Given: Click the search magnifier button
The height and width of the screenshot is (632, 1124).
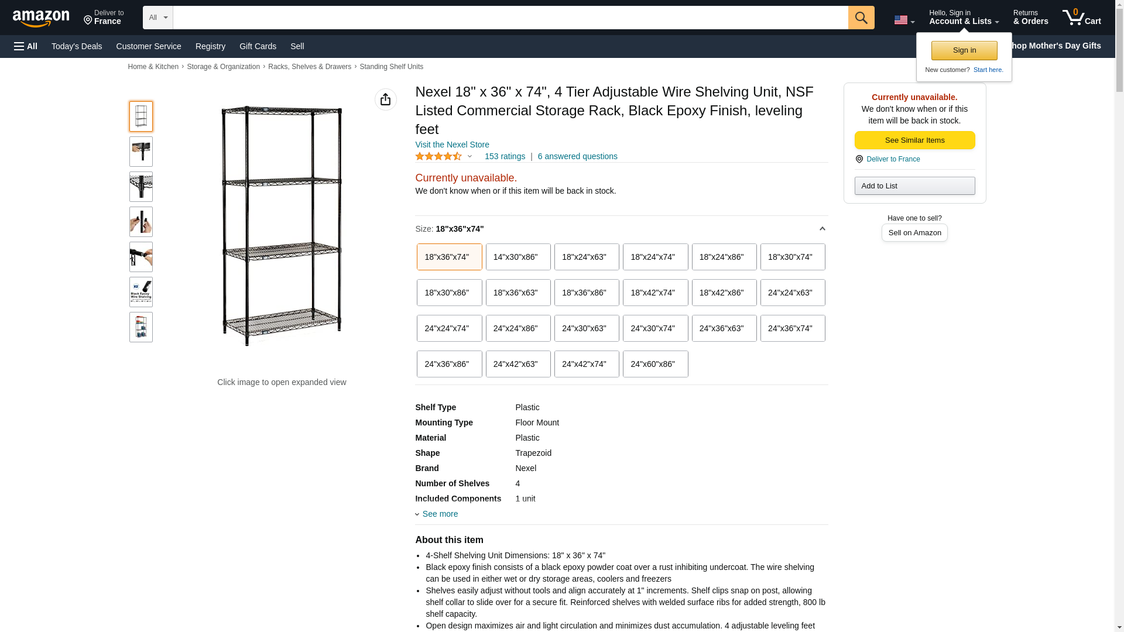Looking at the screenshot, I should pyautogui.click(x=861, y=18).
